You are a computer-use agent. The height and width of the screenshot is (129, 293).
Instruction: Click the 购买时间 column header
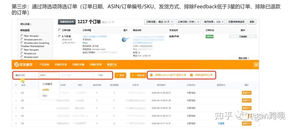[161, 85]
